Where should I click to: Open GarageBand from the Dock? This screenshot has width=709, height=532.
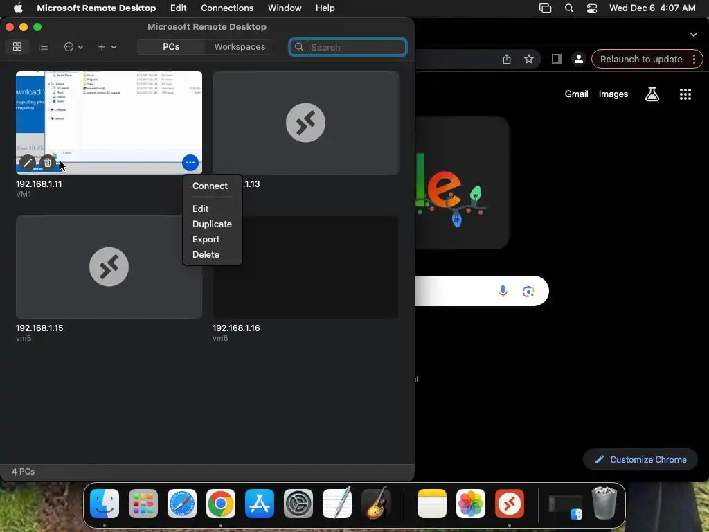coord(376,504)
